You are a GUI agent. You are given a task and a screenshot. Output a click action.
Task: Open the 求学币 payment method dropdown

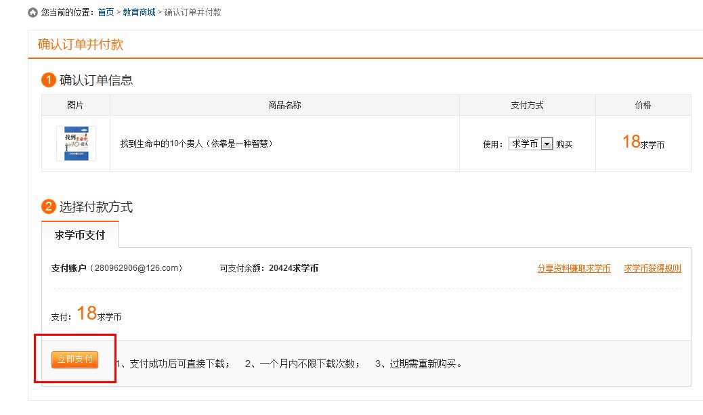pyautogui.click(x=530, y=143)
